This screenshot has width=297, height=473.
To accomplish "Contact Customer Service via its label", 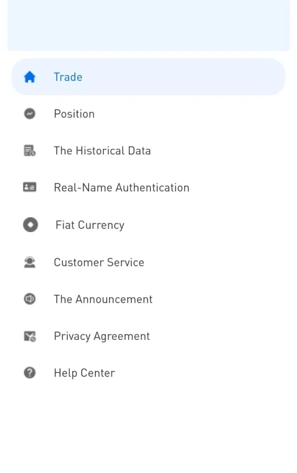I will pos(99,262).
